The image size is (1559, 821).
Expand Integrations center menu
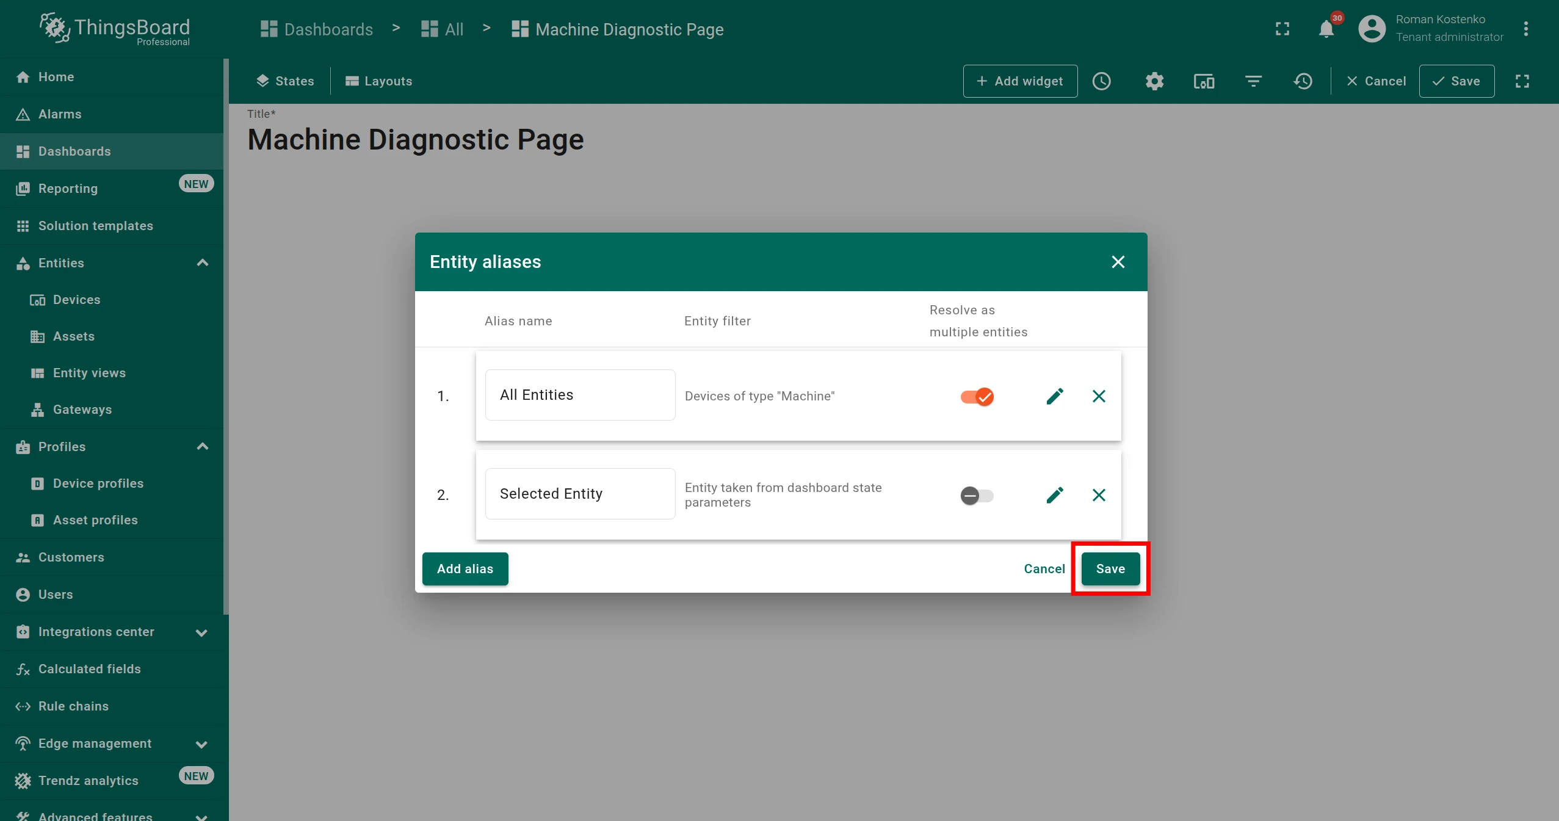pyautogui.click(x=201, y=632)
